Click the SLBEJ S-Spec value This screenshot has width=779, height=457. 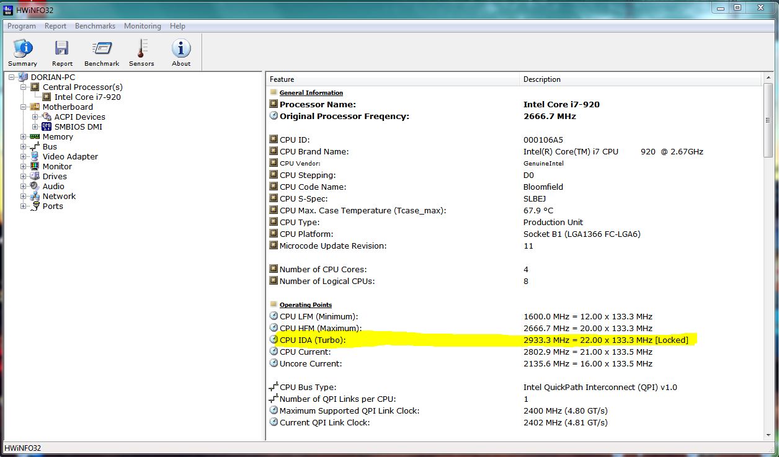(x=535, y=198)
